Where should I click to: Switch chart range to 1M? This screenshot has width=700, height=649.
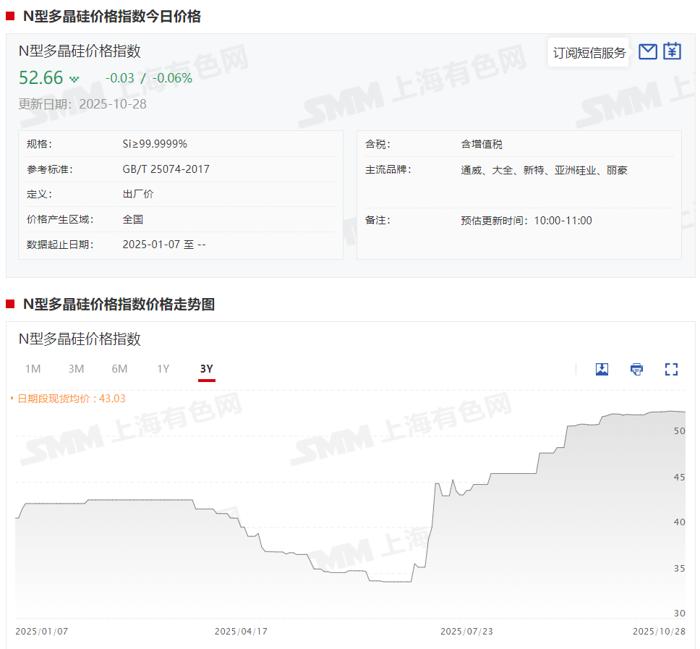click(33, 369)
